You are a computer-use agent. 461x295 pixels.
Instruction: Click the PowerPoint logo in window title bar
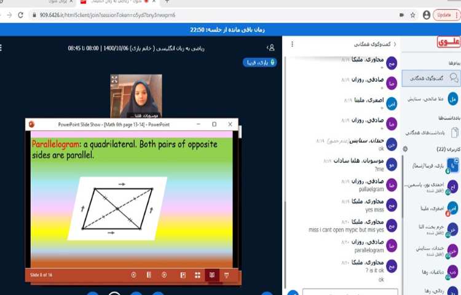click(x=32, y=124)
